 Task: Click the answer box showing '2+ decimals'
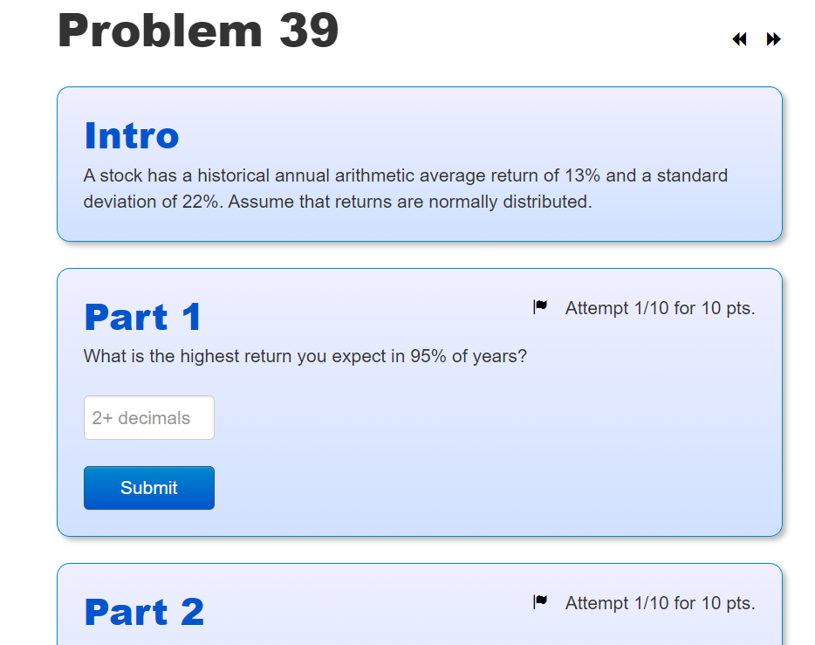coord(148,417)
